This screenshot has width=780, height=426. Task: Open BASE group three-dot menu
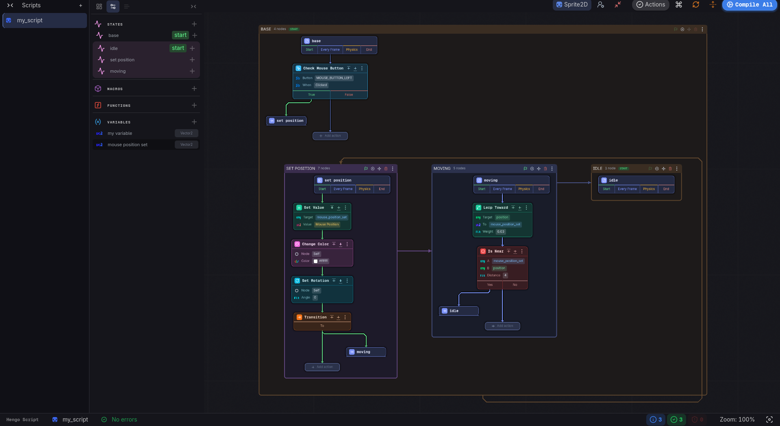pos(702,29)
